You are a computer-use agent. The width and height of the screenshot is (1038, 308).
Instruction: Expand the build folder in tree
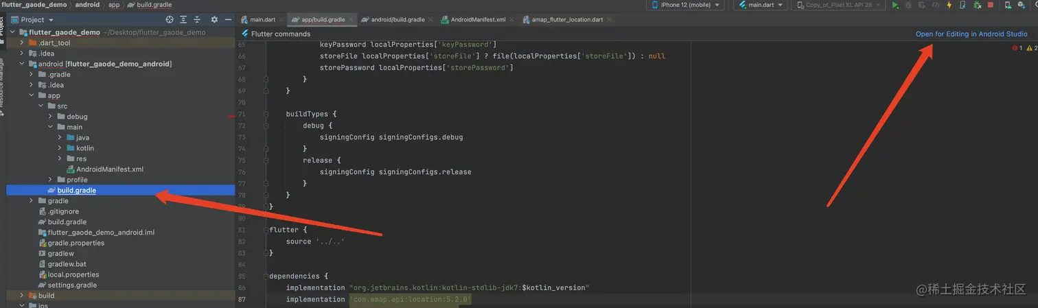click(x=22, y=296)
